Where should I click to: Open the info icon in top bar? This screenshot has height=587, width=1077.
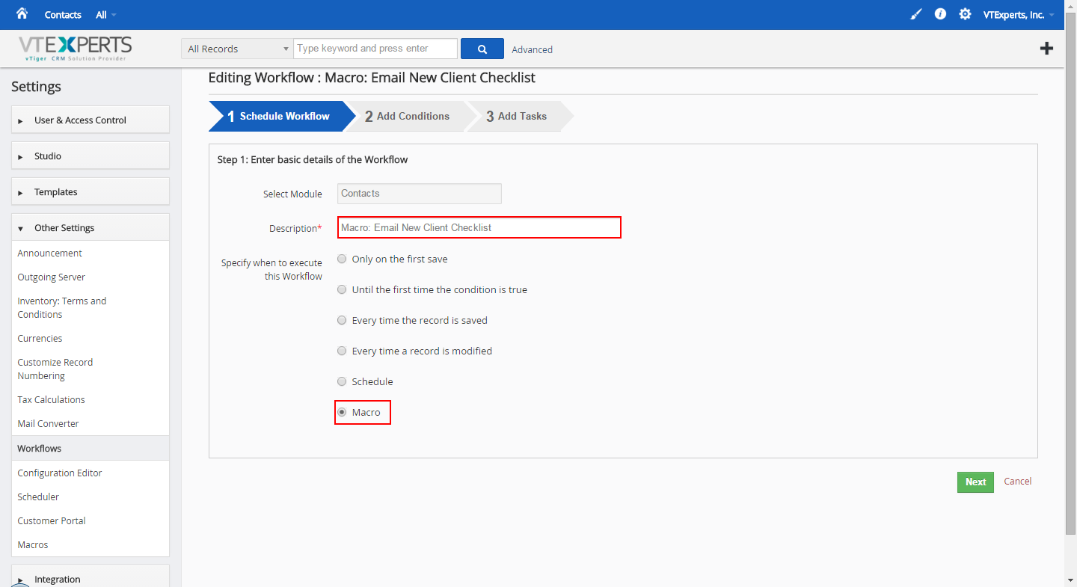pyautogui.click(x=941, y=14)
